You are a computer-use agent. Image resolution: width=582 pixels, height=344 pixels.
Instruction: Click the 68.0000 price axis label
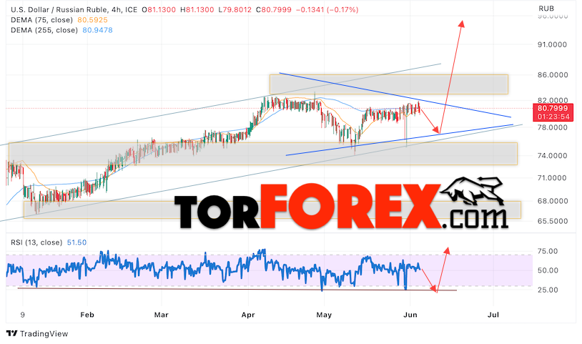(553, 201)
